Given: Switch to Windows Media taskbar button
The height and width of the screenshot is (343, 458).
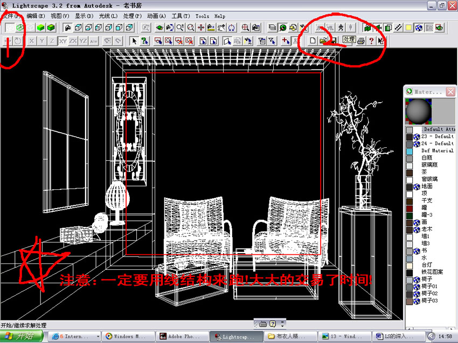Looking at the screenshot, I should tap(128, 337).
